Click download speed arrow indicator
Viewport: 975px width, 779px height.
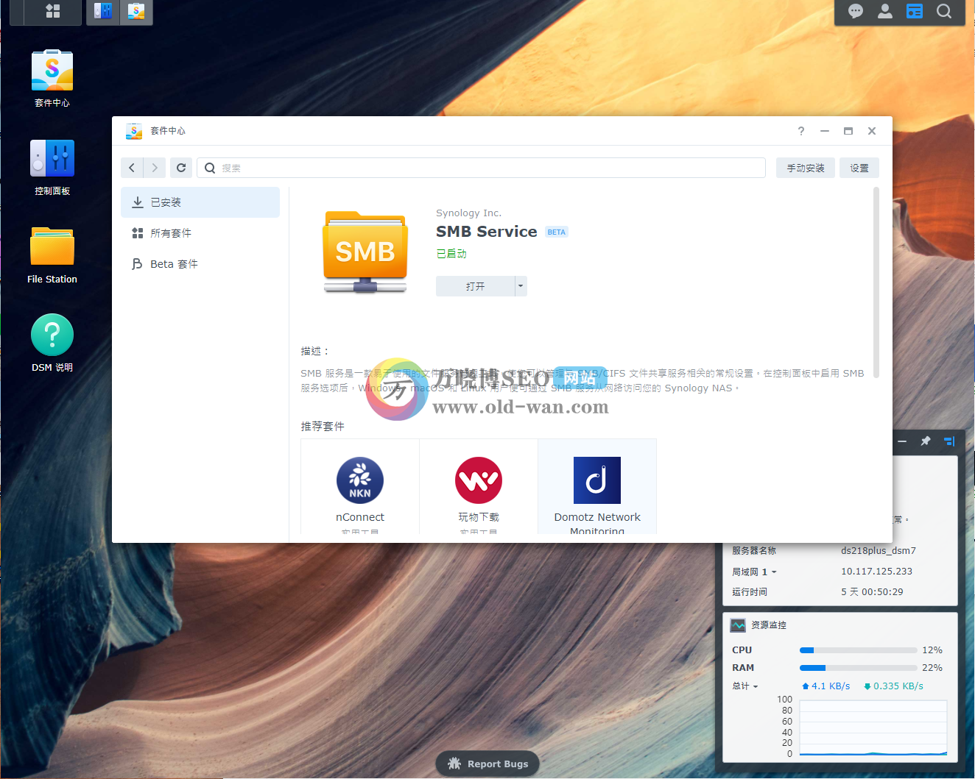point(867,686)
